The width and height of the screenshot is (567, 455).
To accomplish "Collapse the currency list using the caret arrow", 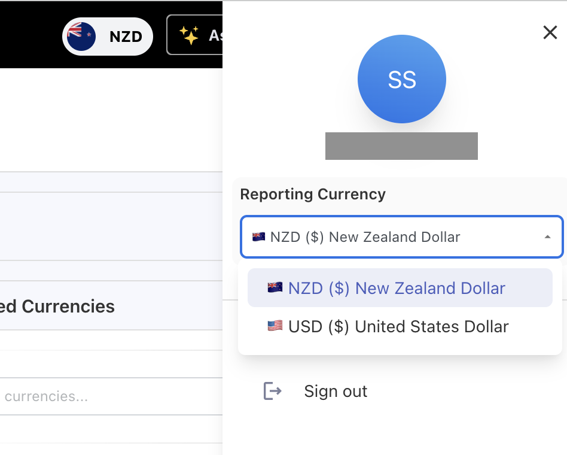I will pyautogui.click(x=547, y=237).
